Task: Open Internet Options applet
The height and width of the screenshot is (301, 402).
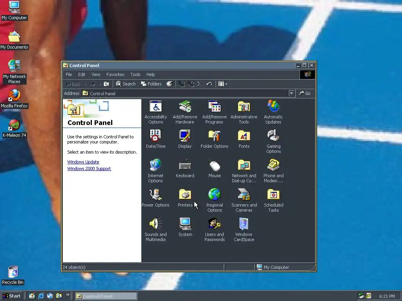Action: 155,171
